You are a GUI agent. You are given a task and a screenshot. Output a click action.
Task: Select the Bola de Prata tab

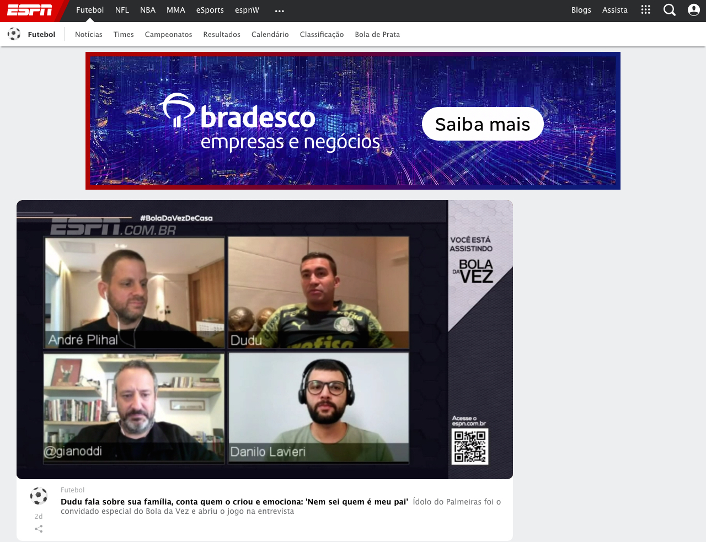[x=377, y=34]
